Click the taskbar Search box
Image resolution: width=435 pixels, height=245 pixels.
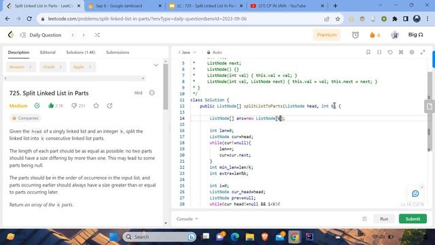pos(159,237)
